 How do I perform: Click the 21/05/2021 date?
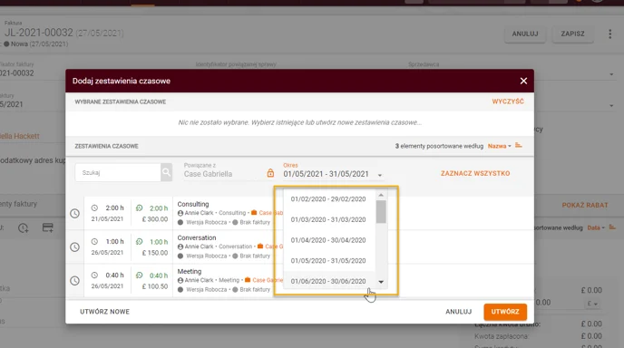coord(107,219)
